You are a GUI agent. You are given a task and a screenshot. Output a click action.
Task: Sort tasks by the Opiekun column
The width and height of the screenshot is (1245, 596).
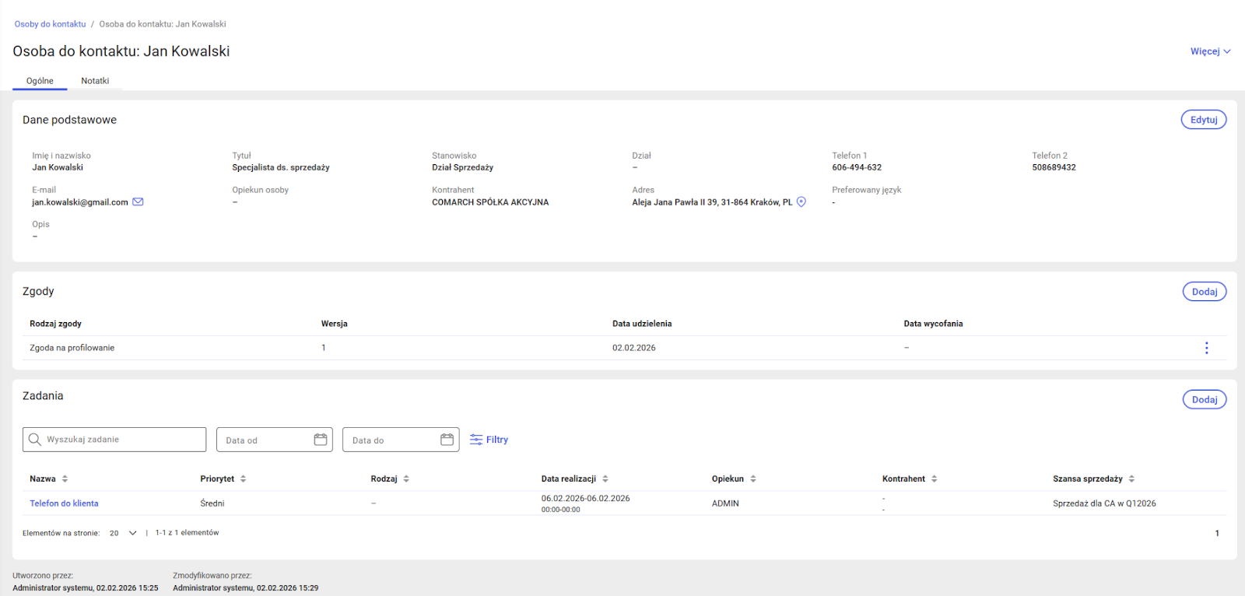pos(752,479)
